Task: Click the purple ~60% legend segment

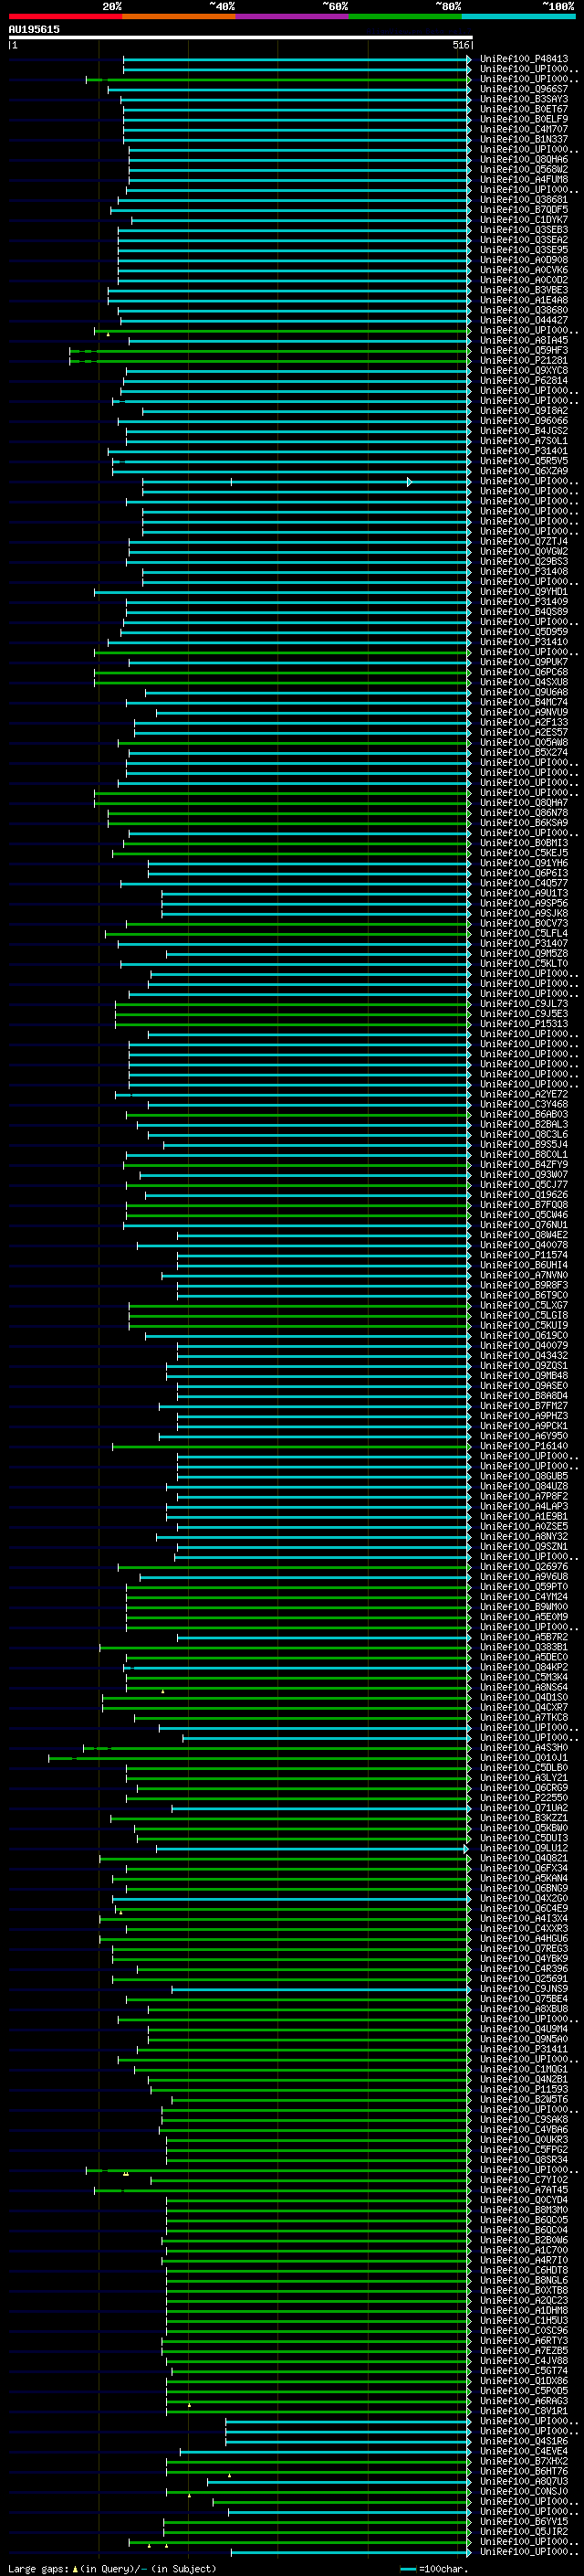Action: tap(291, 16)
